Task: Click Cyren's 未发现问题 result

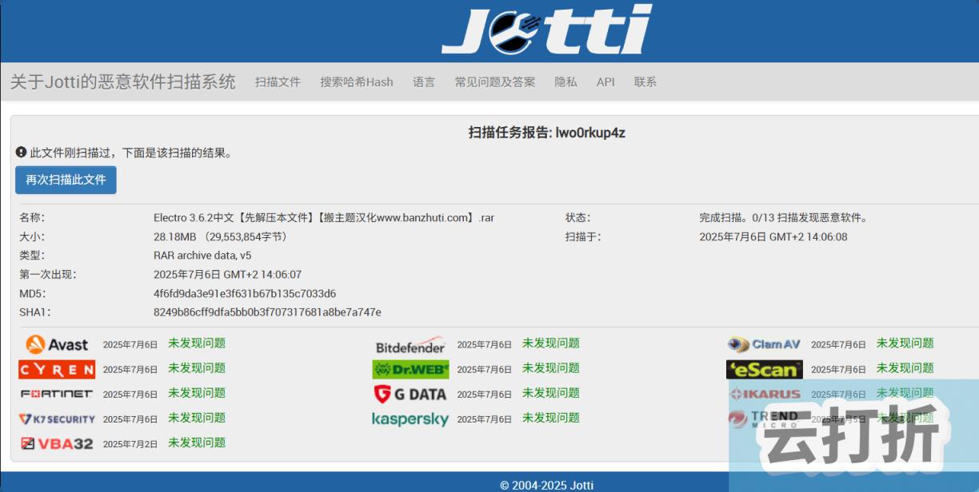Action: click(197, 368)
